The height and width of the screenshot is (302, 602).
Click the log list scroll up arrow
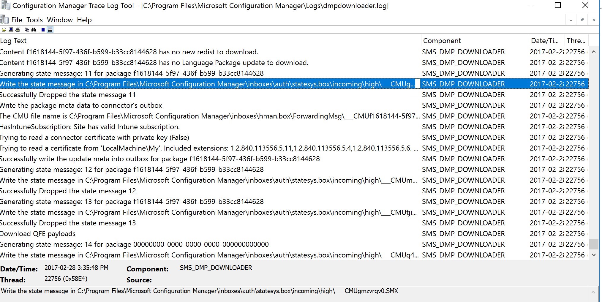(594, 52)
